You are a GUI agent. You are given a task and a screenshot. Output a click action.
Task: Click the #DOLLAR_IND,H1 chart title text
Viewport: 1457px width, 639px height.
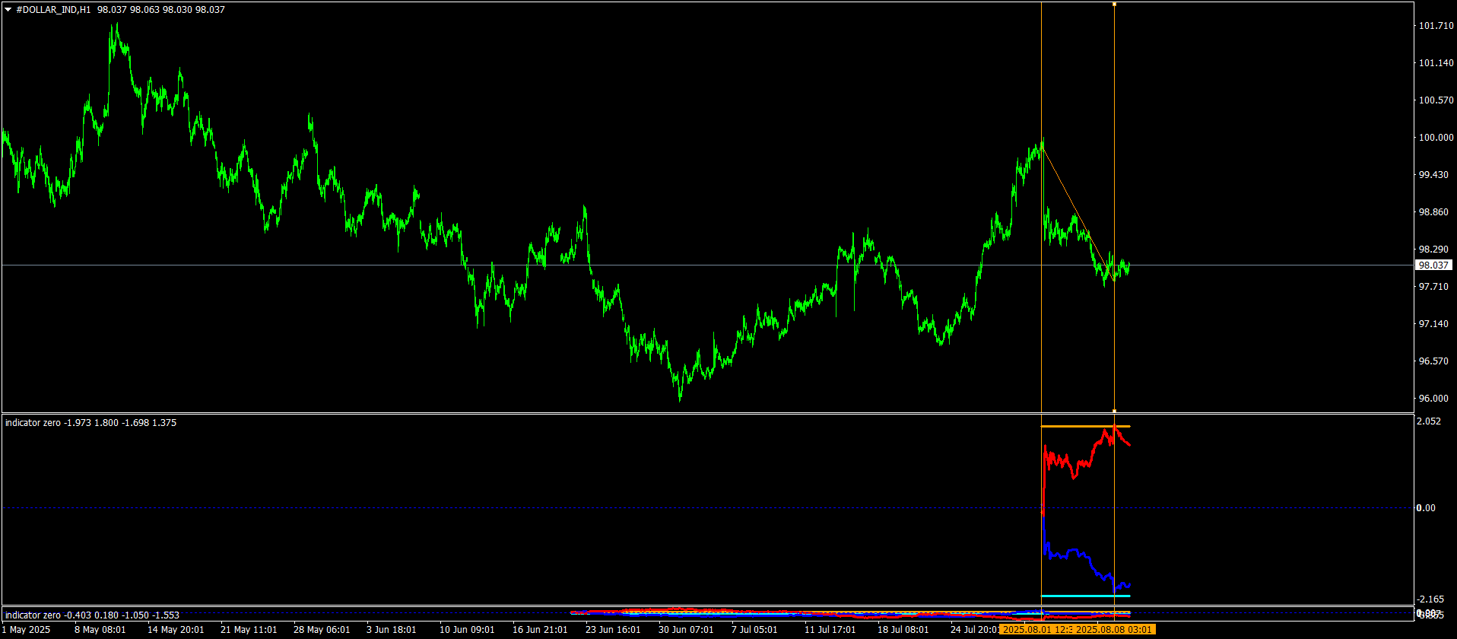click(x=53, y=10)
